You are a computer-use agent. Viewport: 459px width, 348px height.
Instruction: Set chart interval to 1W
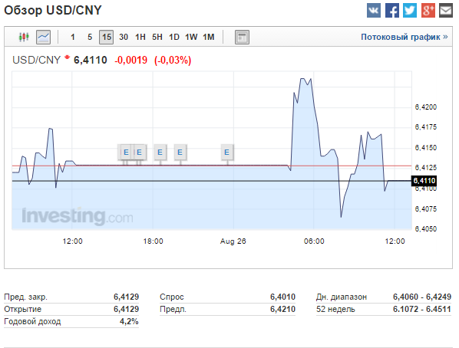[191, 37]
